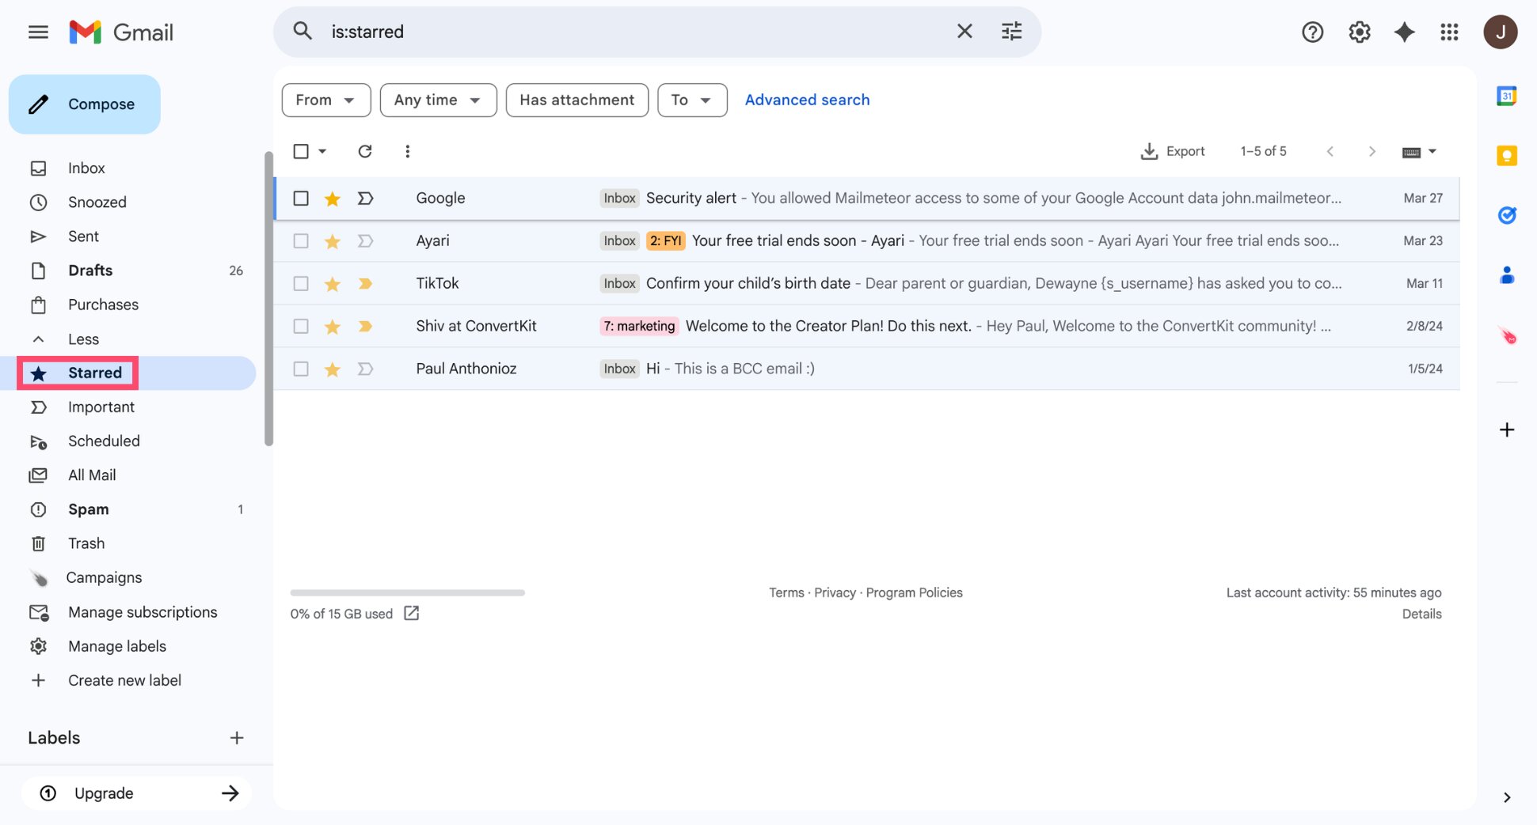
Task: Get add-ons plus icon
Action: click(1506, 430)
